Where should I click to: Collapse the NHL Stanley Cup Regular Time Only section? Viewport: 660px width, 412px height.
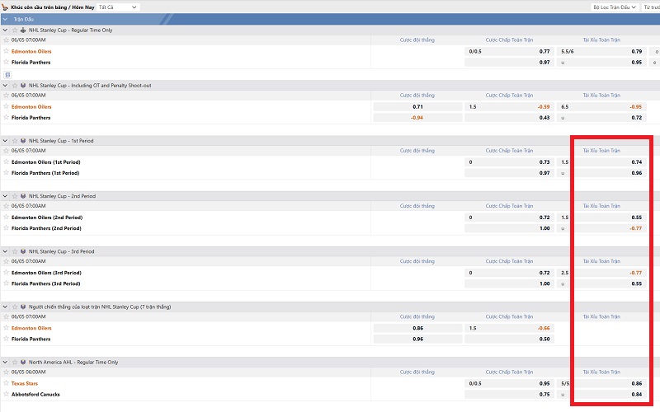(x=6, y=30)
